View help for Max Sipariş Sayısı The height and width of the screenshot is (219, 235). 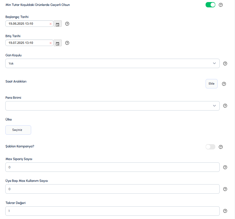[225, 167]
